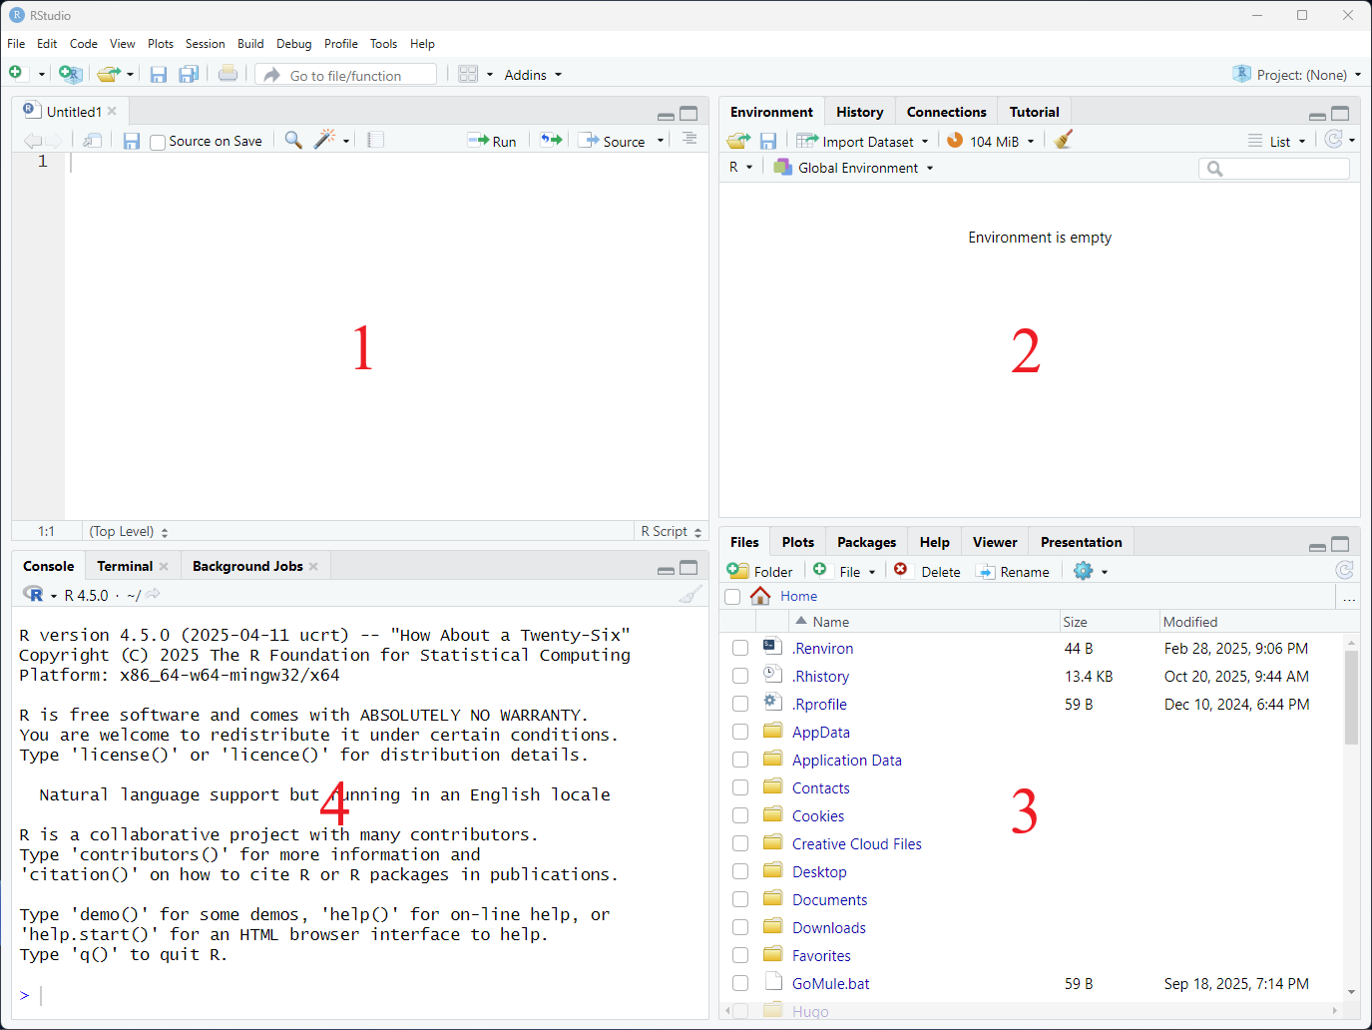This screenshot has width=1372, height=1030.
Task: Clear workspace objects with the broom icon
Action: point(1063,140)
